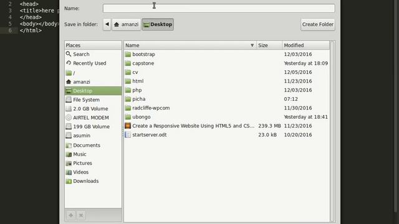Viewport: 399px width, 224px height.
Task: Click the add bookmark plus button
Action: [x=70, y=215]
